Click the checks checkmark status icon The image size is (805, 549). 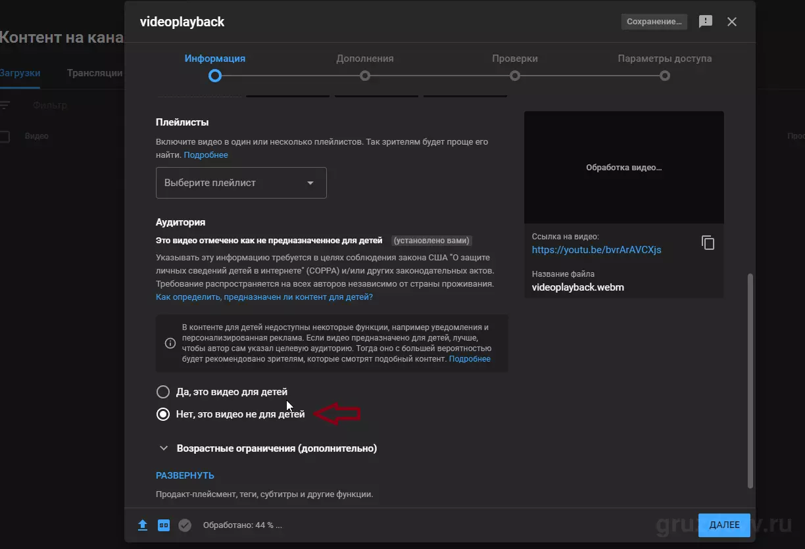(x=185, y=525)
